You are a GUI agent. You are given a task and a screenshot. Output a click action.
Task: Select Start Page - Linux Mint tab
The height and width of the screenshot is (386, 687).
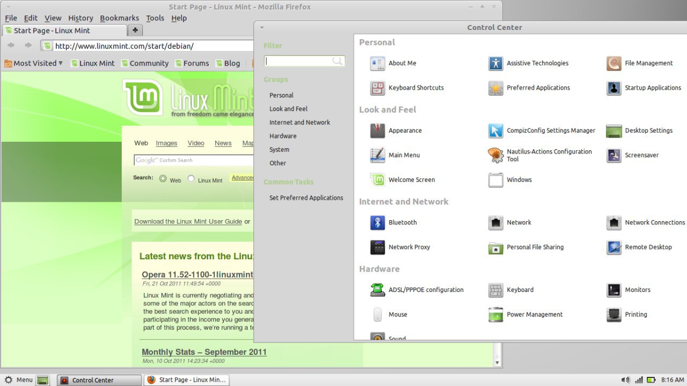[x=64, y=31]
